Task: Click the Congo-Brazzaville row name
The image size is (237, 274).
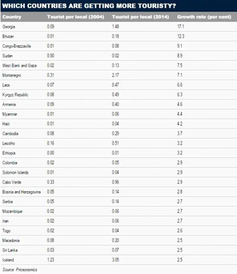Action: click(x=17, y=46)
